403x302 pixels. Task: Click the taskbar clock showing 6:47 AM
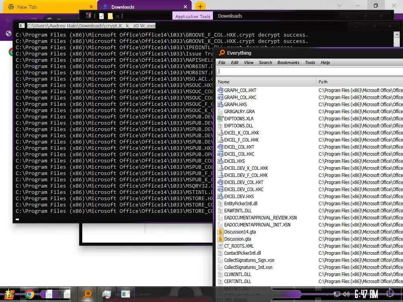click(x=366, y=294)
